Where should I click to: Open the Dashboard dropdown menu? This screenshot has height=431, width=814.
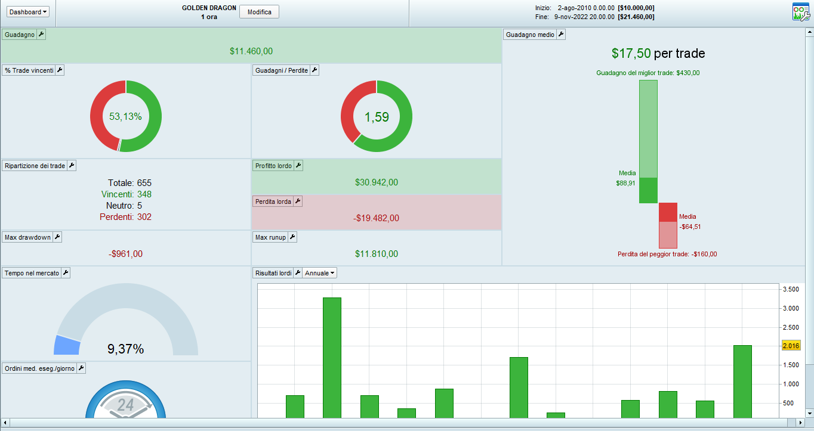click(x=29, y=12)
